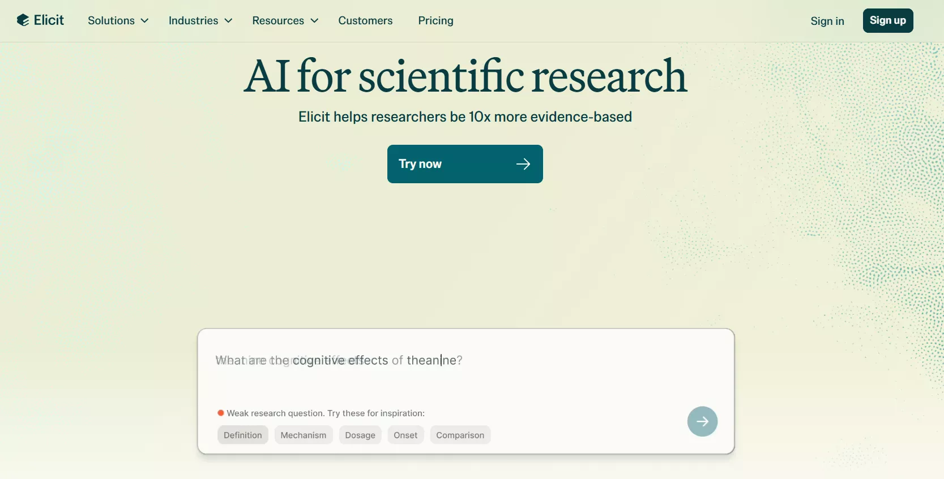The width and height of the screenshot is (944, 479).
Task: Expand the Resources dropdown menu
Action: click(x=285, y=21)
